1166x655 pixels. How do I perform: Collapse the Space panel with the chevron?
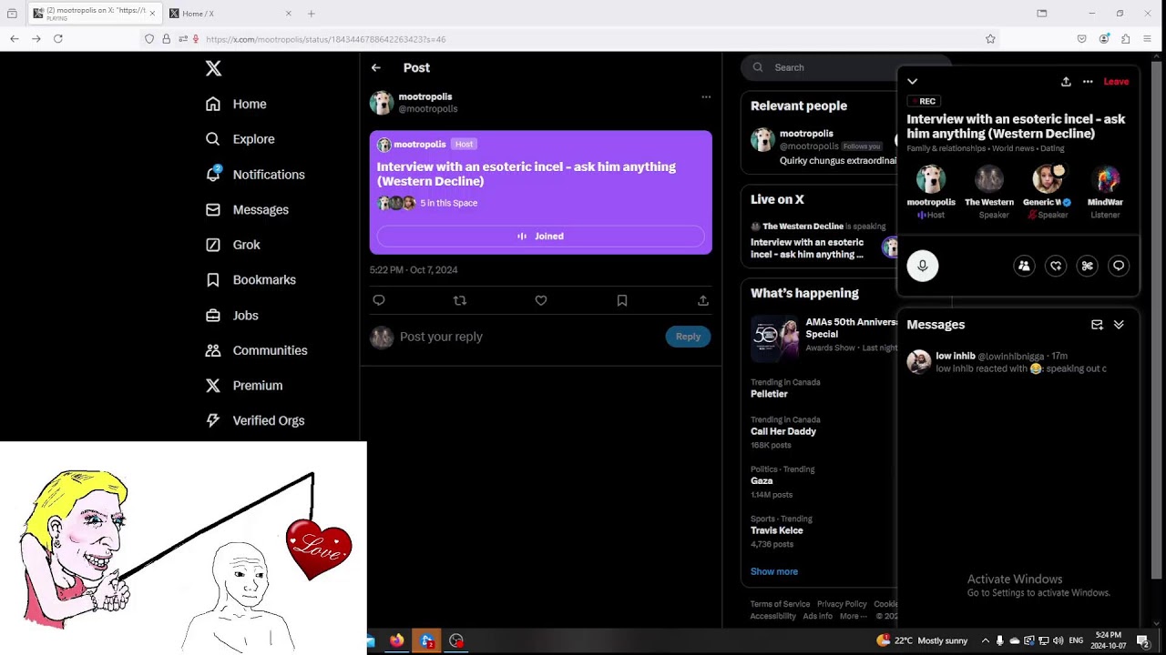(x=912, y=82)
